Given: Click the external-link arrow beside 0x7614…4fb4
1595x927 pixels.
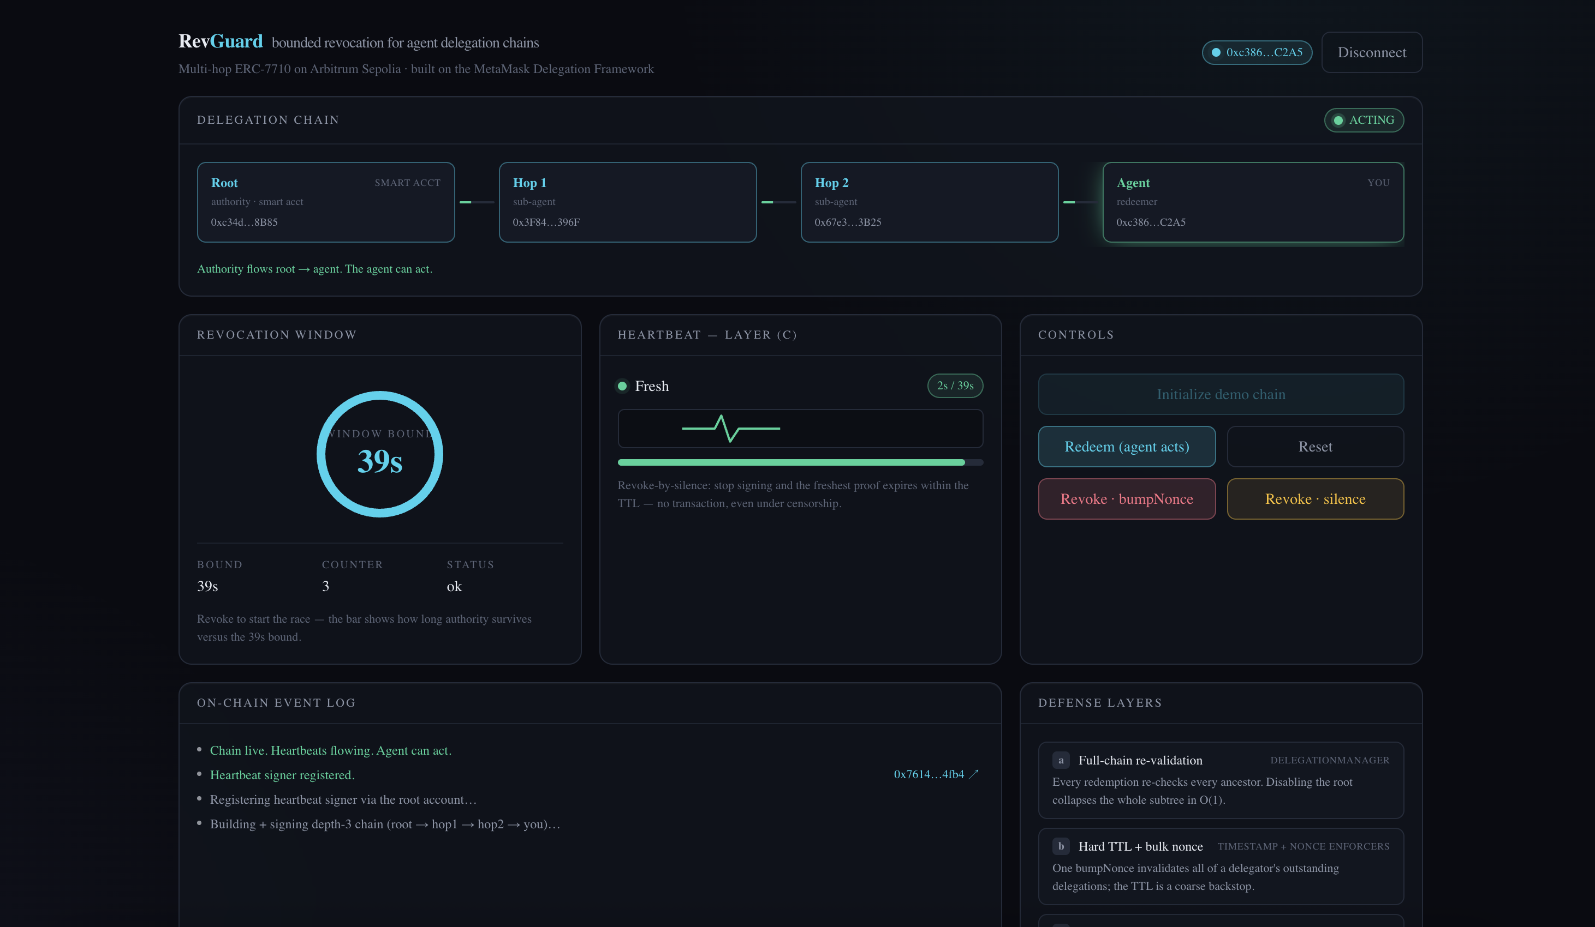Looking at the screenshot, I should 973,774.
